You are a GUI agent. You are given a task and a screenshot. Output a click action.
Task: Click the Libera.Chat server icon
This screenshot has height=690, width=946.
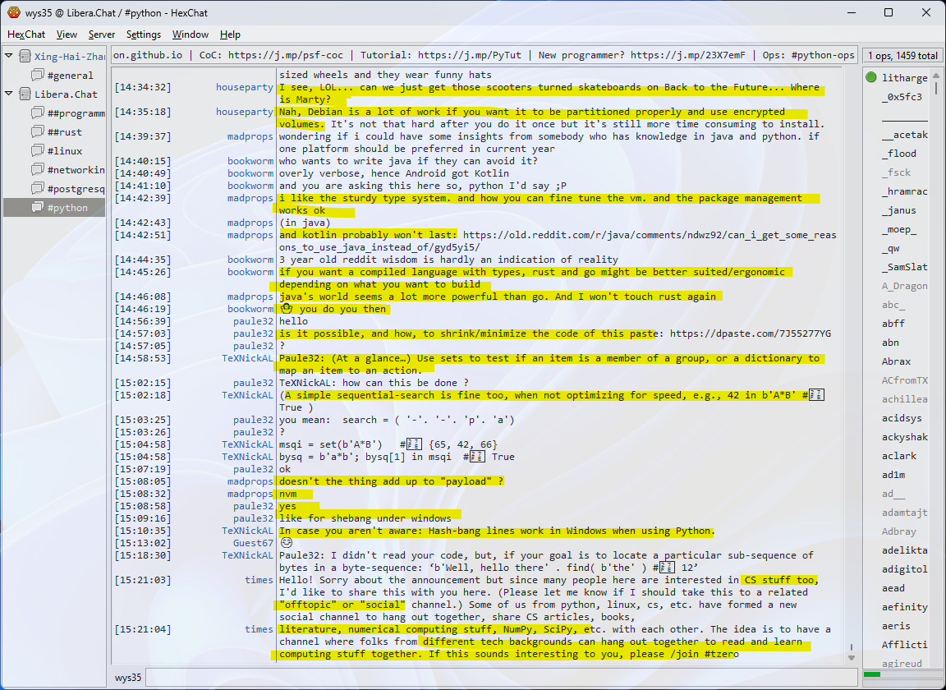click(x=24, y=94)
